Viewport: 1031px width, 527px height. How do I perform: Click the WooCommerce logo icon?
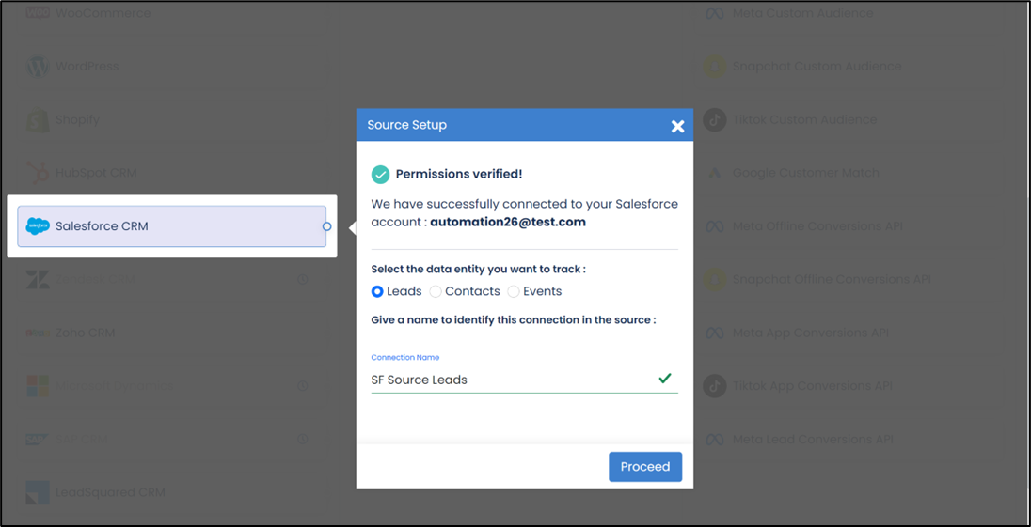[x=38, y=13]
